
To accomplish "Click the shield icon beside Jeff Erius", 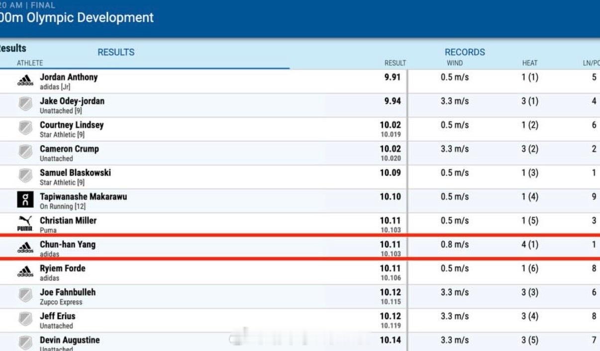I will pyautogui.click(x=25, y=319).
